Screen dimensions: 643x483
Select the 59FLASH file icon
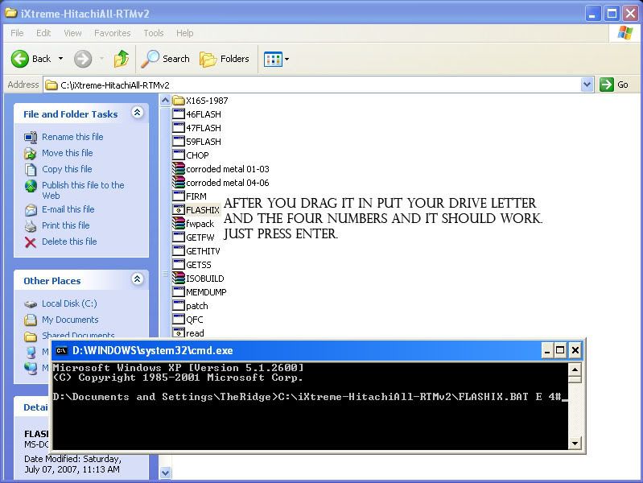(x=179, y=142)
